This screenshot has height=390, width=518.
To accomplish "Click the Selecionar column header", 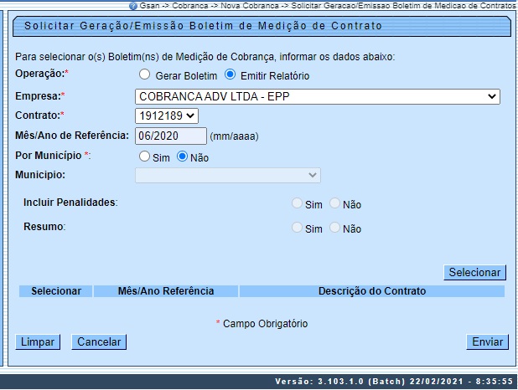I will pyautogui.click(x=56, y=291).
